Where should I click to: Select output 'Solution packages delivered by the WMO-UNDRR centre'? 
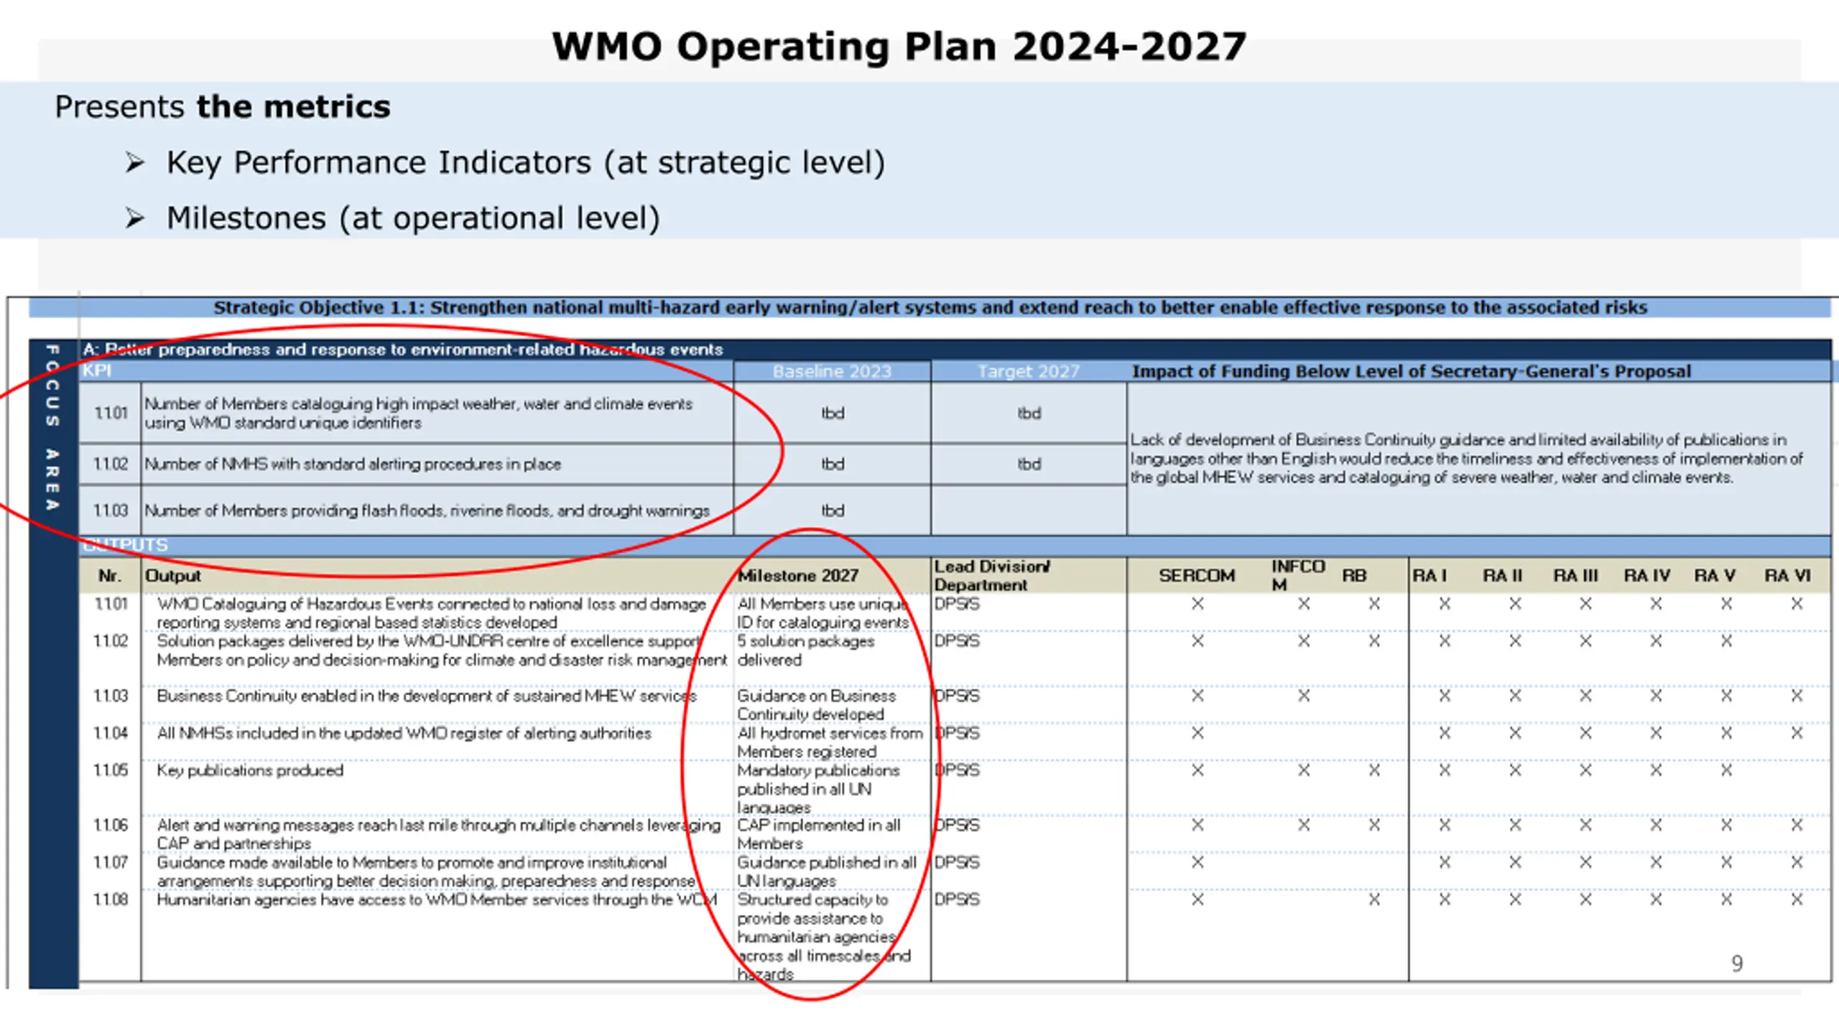point(442,651)
